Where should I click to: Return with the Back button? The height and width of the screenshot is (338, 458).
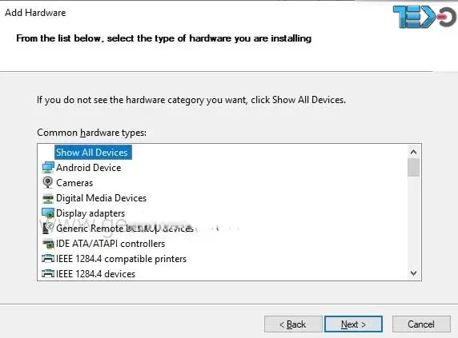point(293,324)
